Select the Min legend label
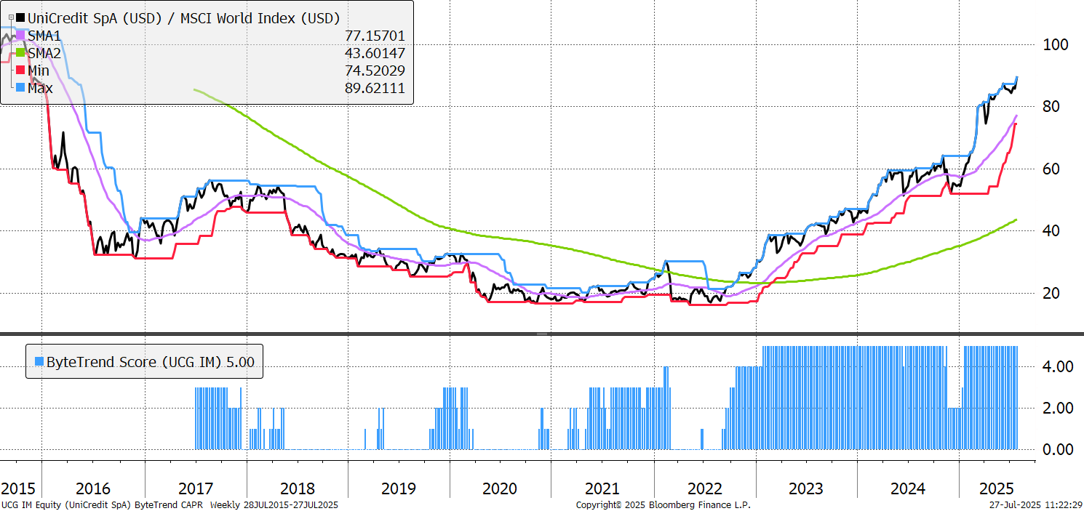 click(39, 71)
